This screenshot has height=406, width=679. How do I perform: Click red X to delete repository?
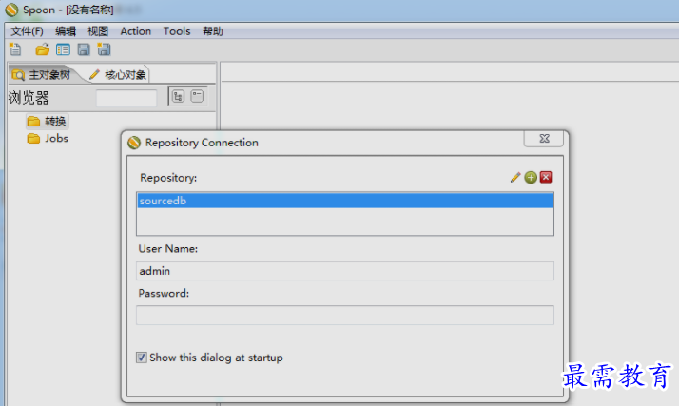click(546, 177)
